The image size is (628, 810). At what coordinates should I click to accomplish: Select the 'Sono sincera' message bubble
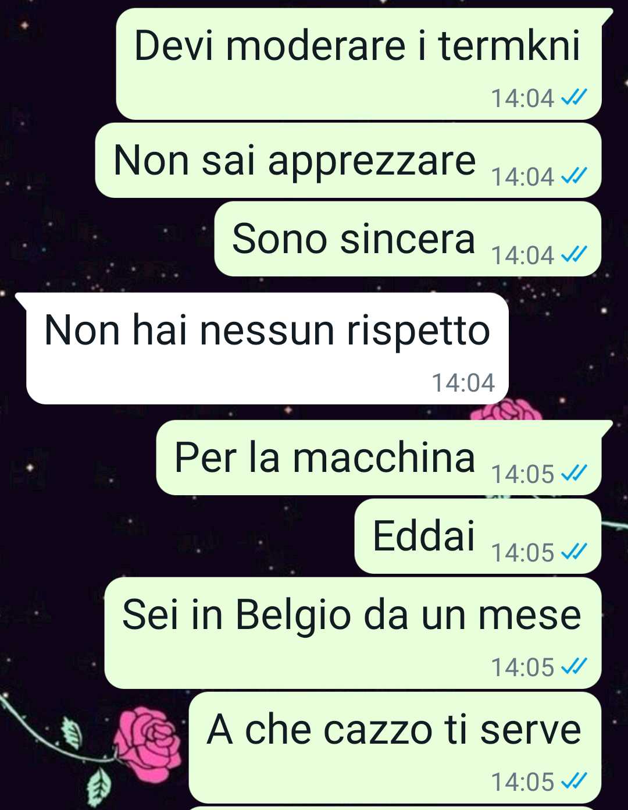408,239
